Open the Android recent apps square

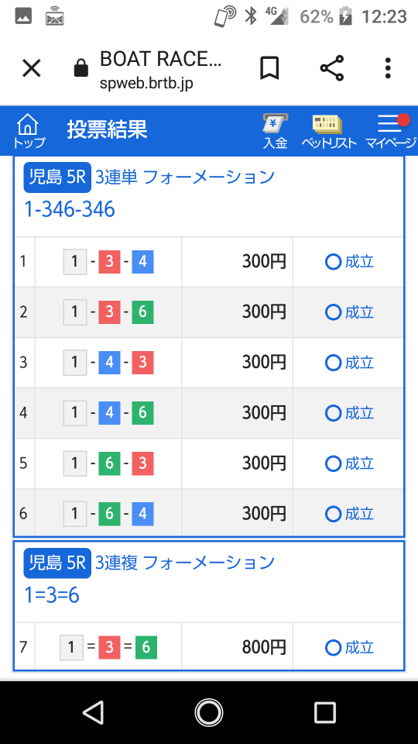324,712
